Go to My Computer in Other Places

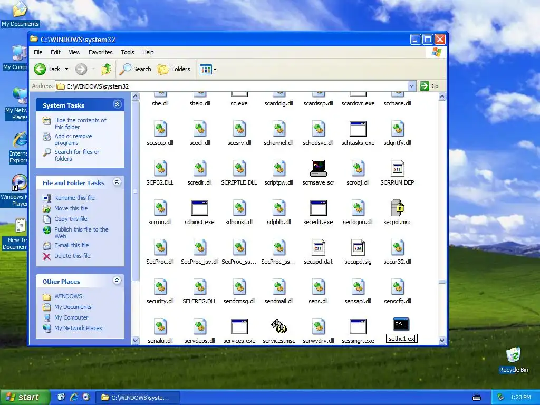pyautogui.click(x=71, y=317)
